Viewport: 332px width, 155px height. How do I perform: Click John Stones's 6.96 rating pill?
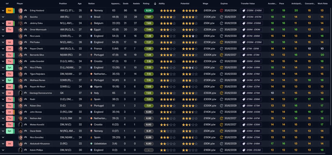pyautogui.click(x=149, y=112)
